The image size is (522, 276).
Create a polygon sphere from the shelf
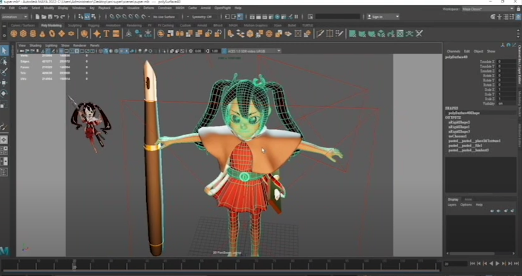[14, 34]
